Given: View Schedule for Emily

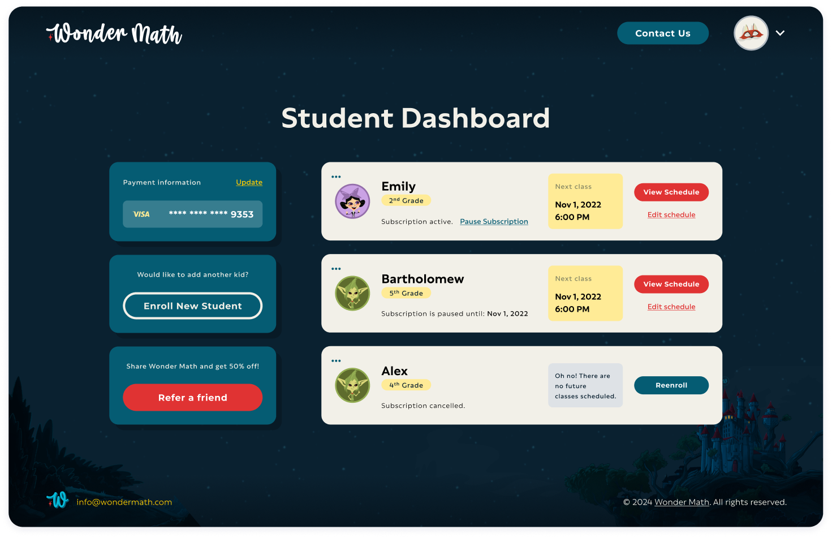Looking at the screenshot, I should [x=671, y=192].
